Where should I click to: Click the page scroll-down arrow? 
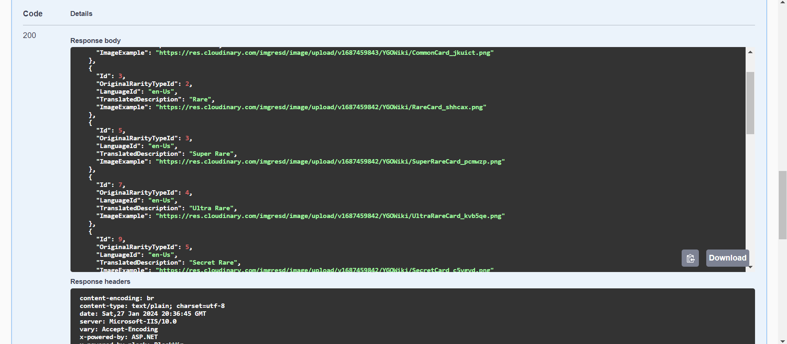click(x=782, y=341)
